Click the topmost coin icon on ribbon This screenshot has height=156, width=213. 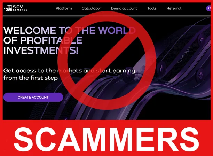coord(202,40)
